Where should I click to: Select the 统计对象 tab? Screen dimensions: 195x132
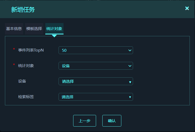(54, 29)
